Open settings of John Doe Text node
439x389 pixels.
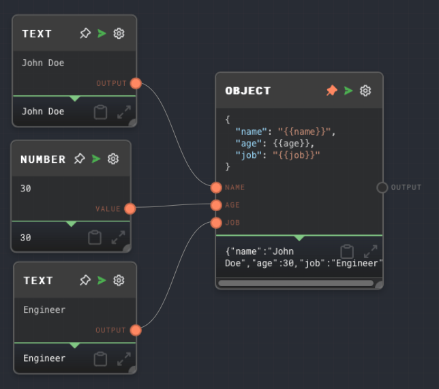tap(119, 33)
